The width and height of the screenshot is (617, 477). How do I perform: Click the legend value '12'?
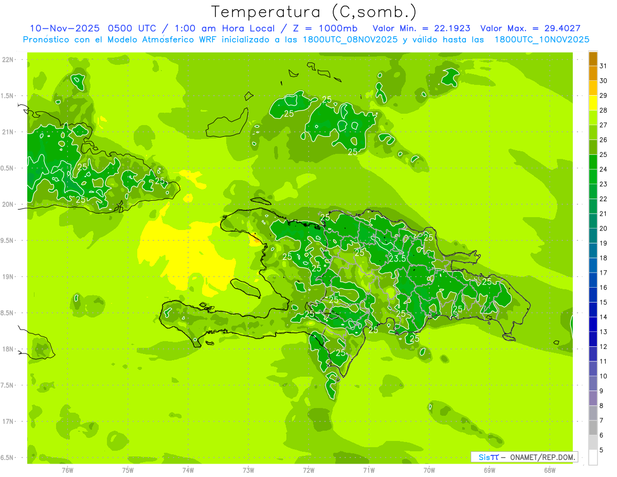(x=604, y=346)
